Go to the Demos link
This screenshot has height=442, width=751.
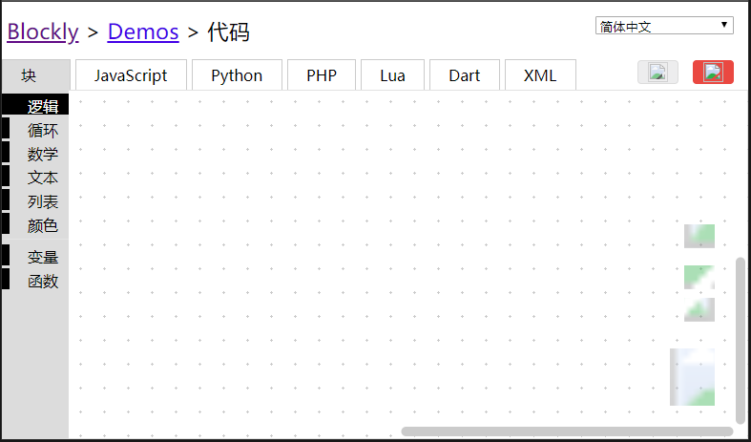143,32
